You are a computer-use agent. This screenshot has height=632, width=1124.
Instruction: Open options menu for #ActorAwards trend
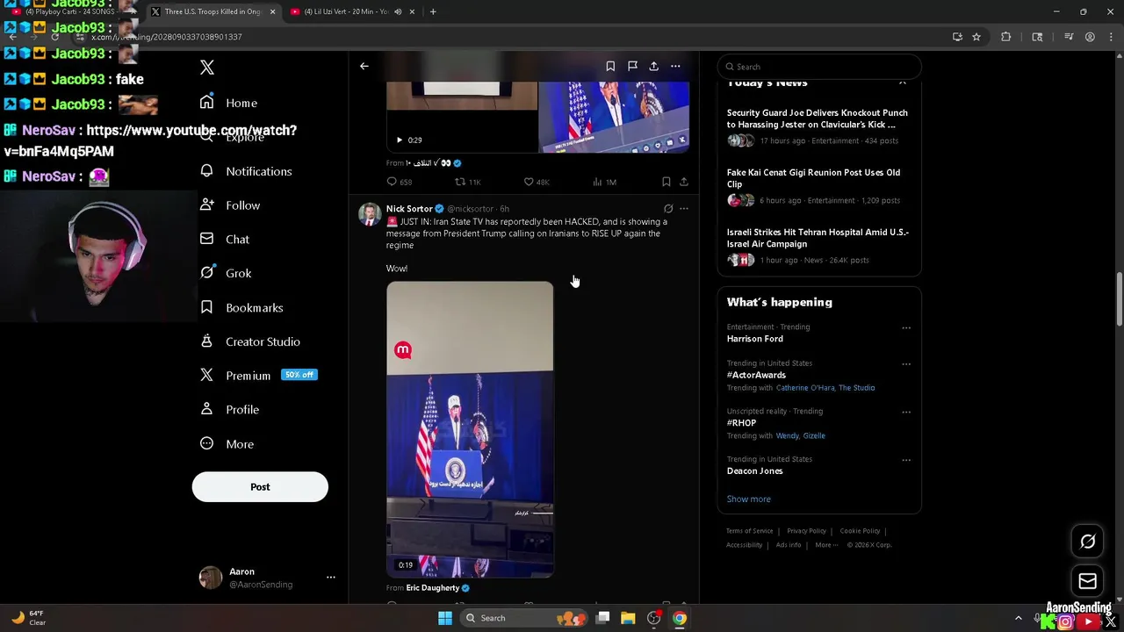point(906,364)
